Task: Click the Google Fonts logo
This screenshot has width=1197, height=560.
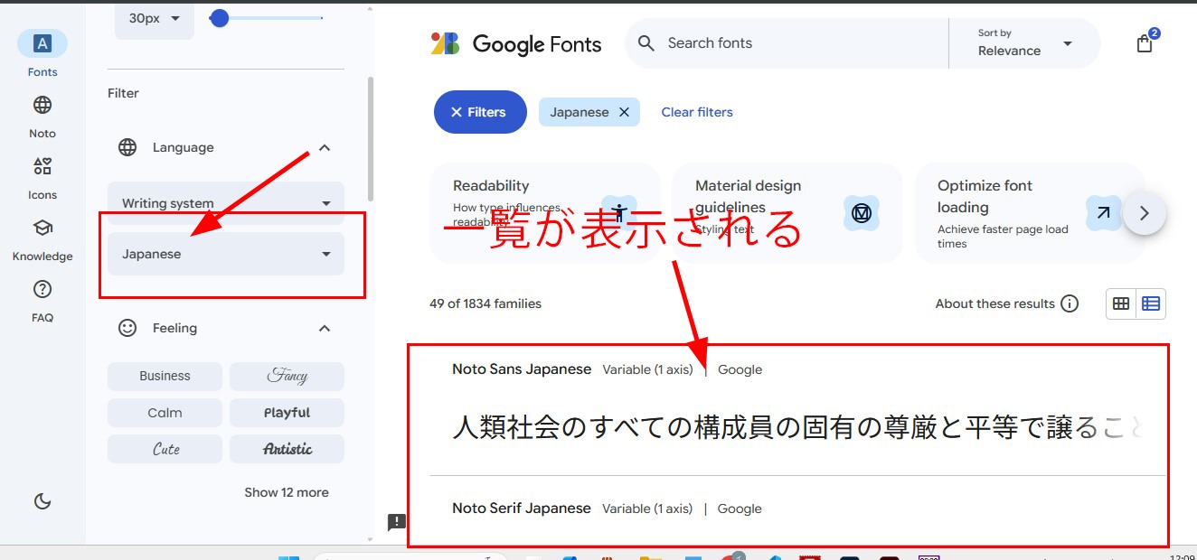Action: 516,43
